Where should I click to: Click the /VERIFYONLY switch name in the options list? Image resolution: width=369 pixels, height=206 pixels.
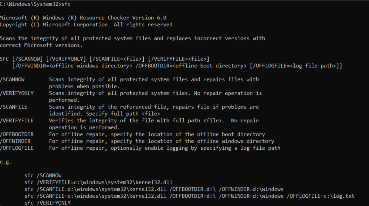coord(17,93)
